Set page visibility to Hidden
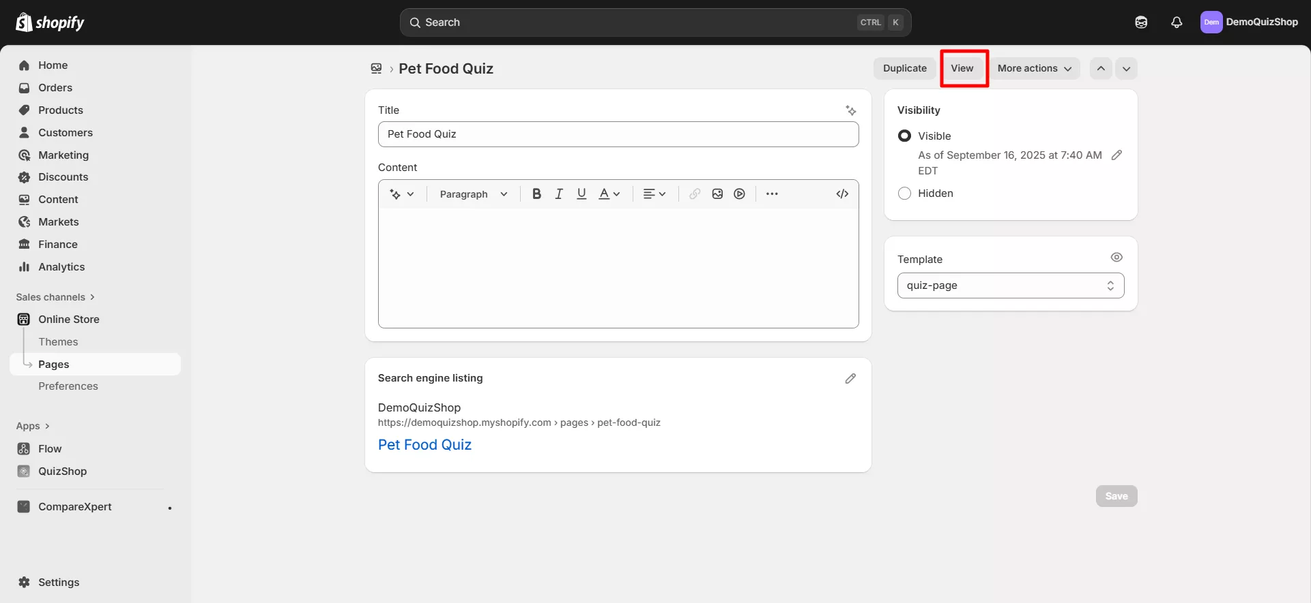The image size is (1311, 603). [x=905, y=194]
